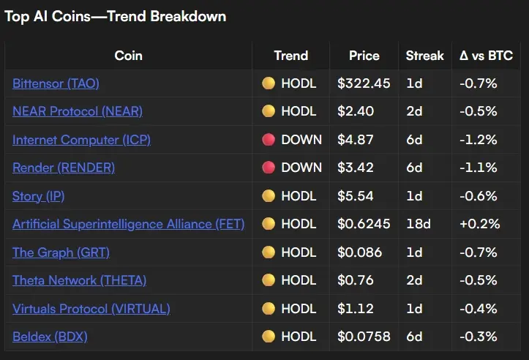Open the Internet Computer (ICP) link
Viewport: 529px width, 360px height.
[x=81, y=140]
